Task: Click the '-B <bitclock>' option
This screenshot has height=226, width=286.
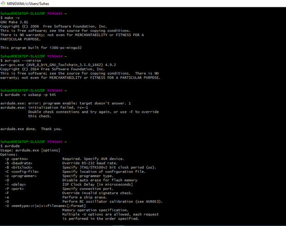Action: click(19, 167)
